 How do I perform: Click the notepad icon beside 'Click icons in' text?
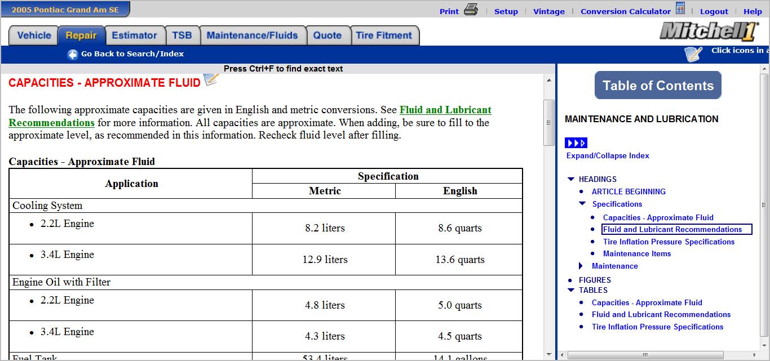[x=693, y=54]
